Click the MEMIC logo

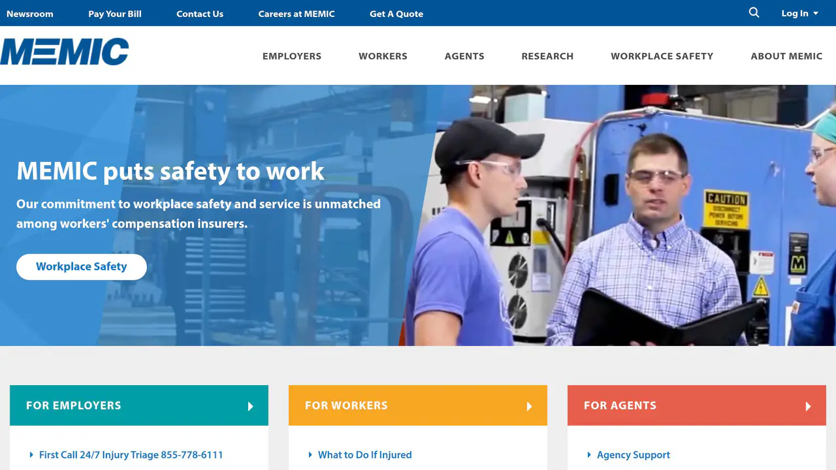click(65, 52)
